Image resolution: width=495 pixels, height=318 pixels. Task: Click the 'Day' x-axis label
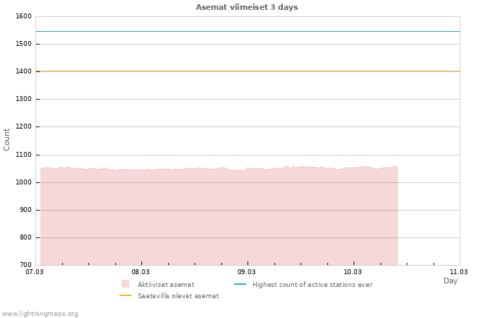click(x=450, y=281)
